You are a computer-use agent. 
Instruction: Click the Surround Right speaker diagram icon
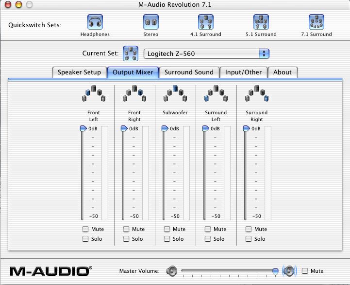coord(257,93)
